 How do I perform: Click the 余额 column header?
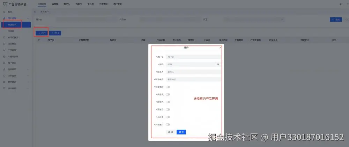point(143,40)
